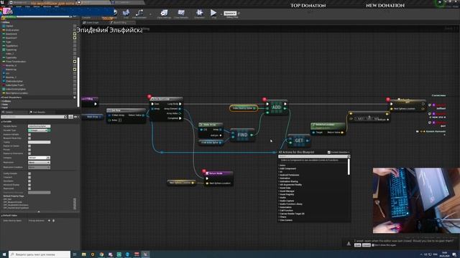Select AR Augmented Reality category
460x258 pixels.
(290, 185)
